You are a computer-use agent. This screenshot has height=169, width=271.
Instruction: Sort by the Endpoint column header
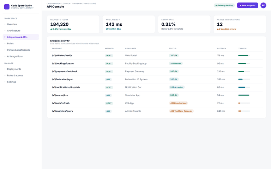click(x=57, y=49)
